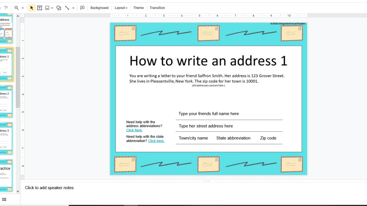367x206 pixels.
Task: Follow state abbreviation 'Click here.' link
Action: (156, 141)
